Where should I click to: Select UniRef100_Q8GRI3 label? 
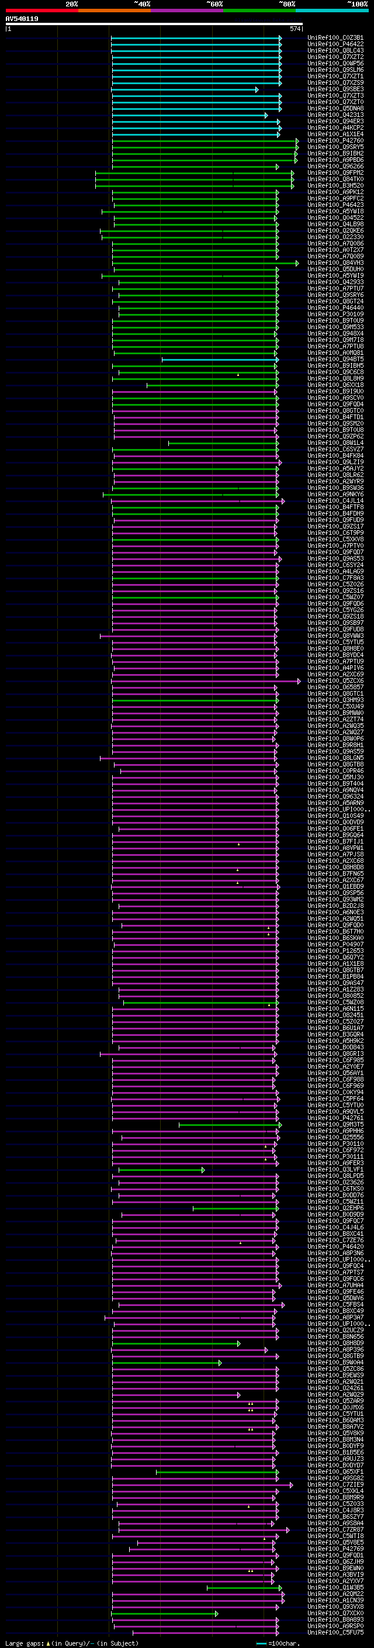click(x=335, y=1053)
